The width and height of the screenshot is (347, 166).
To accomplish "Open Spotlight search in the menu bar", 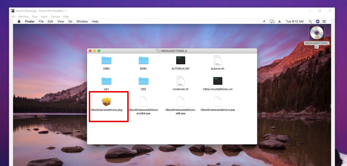I will click(x=310, y=22).
